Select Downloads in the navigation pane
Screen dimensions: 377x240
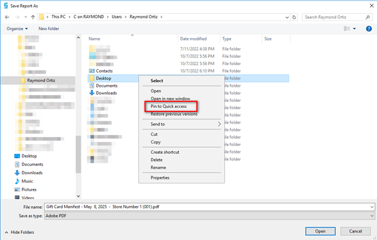(32, 173)
